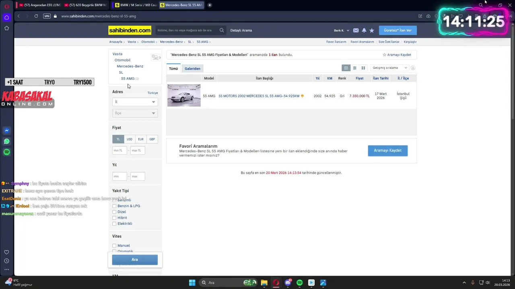Open sidebar three-dot more options

[6, 269]
